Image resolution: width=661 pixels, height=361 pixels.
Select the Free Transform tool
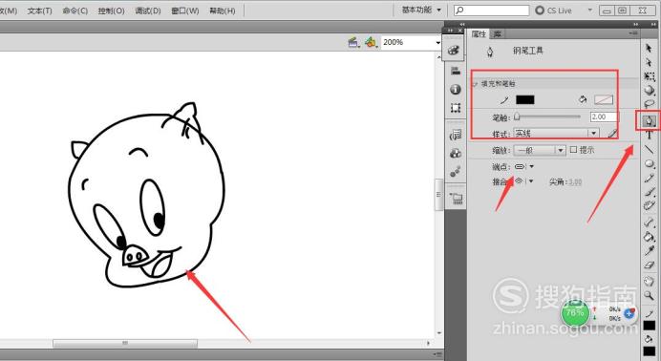[650, 76]
